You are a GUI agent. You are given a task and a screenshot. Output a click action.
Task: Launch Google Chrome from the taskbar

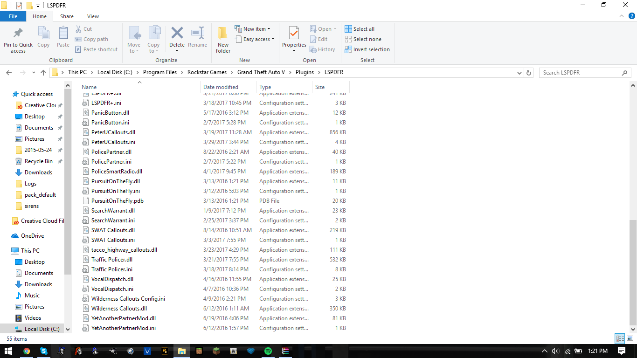tap(27, 351)
